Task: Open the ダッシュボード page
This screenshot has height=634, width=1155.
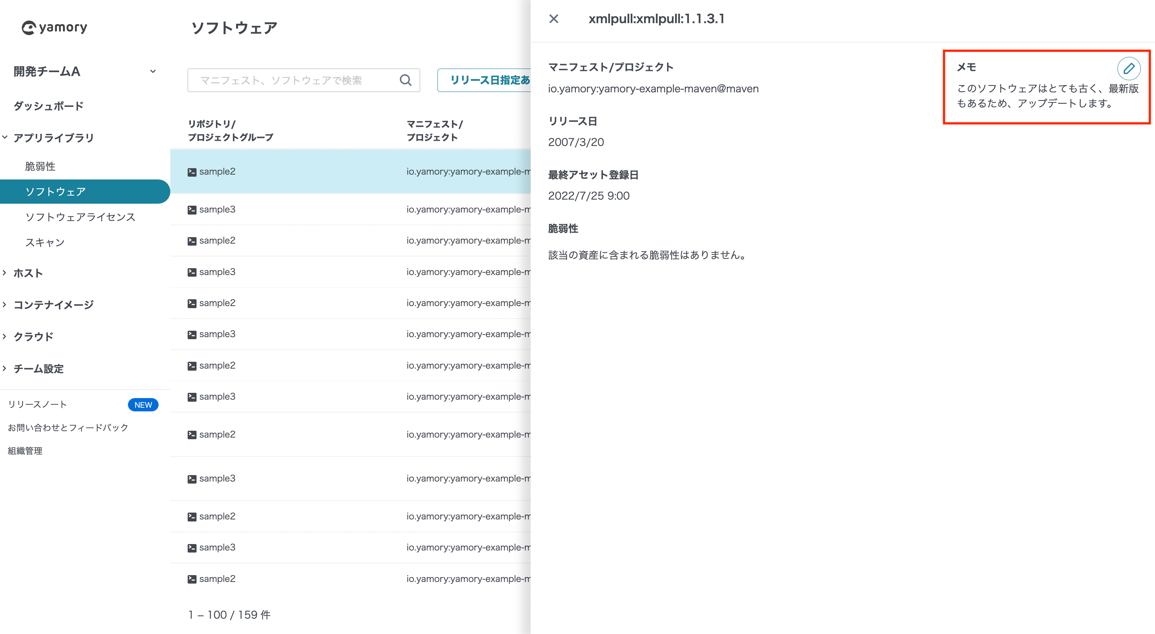Action: click(x=48, y=106)
